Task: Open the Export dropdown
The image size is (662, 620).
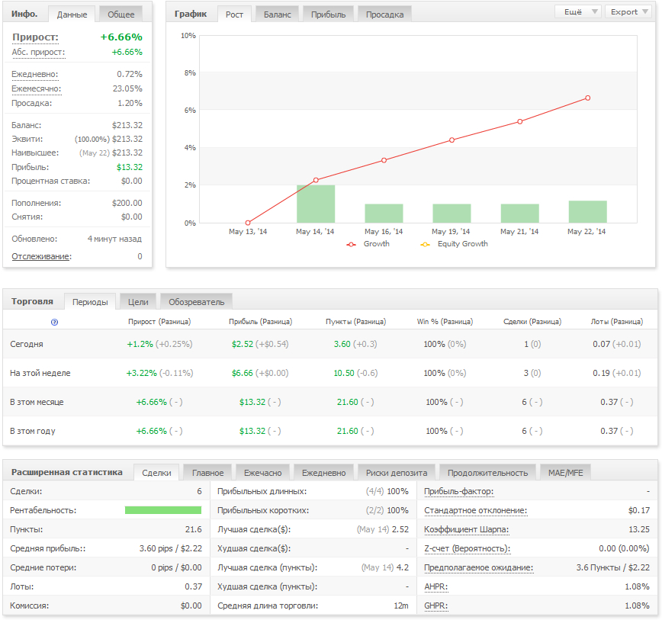Action: (629, 11)
